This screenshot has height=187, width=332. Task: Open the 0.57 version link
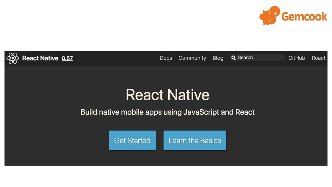pyautogui.click(x=67, y=58)
